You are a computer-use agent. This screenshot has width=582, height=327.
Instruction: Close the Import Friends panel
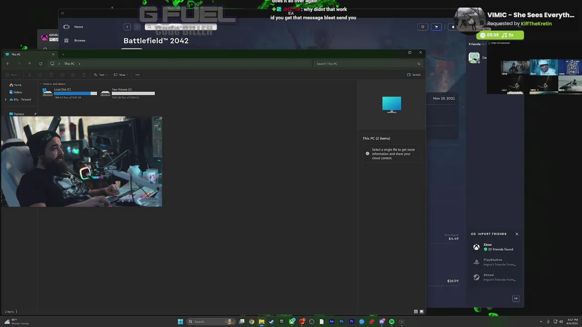click(517, 234)
